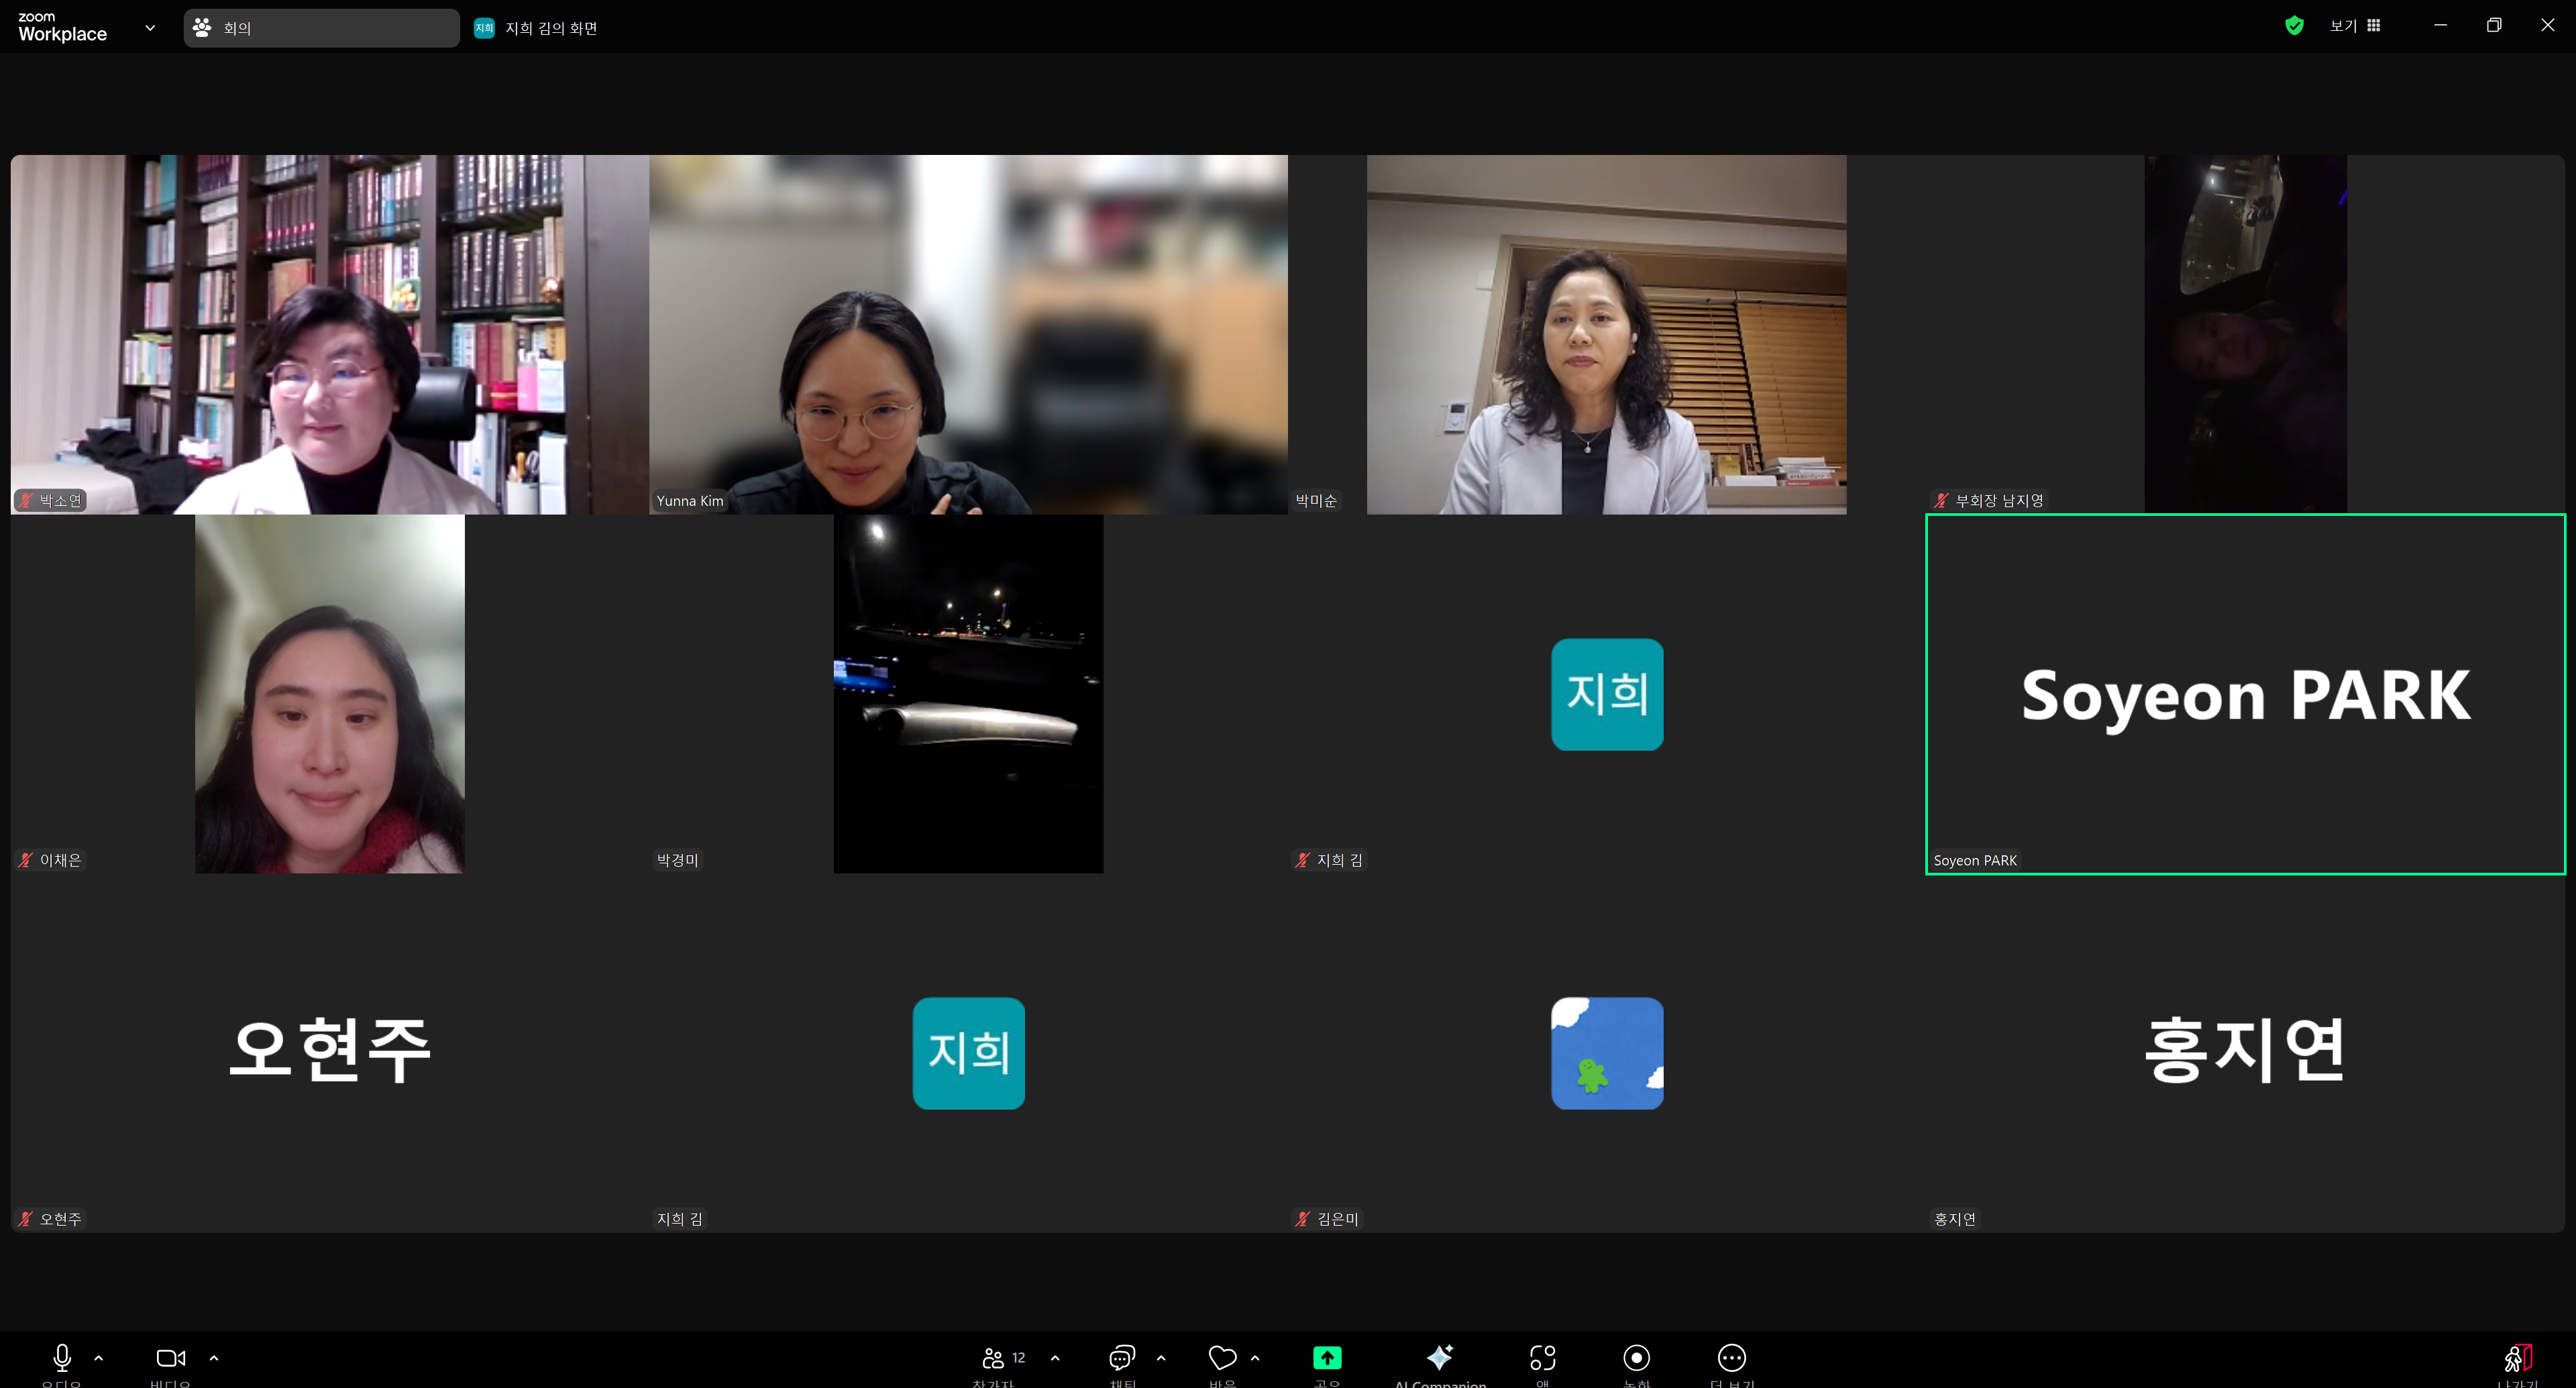Expand video options chevron beside camera
Viewport: 2576px width, 1388px height.
click(213, 1358)
